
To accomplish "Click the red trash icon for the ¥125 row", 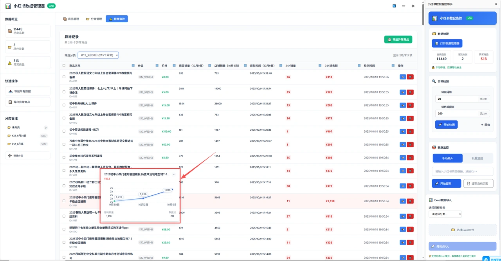I will (x=410, y=92).
